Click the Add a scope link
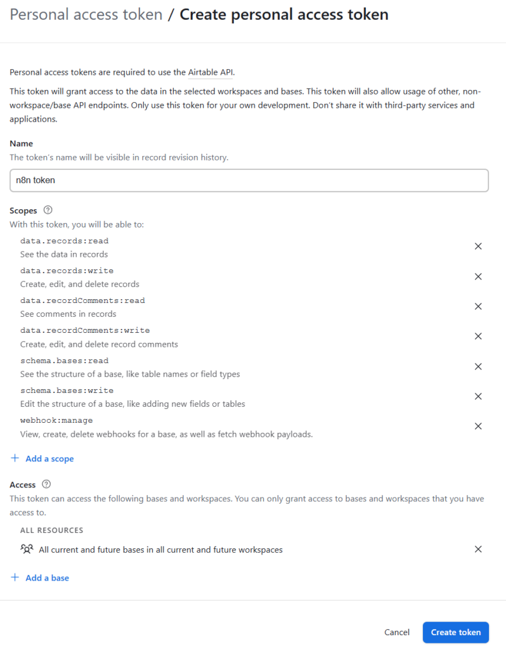 49,458
